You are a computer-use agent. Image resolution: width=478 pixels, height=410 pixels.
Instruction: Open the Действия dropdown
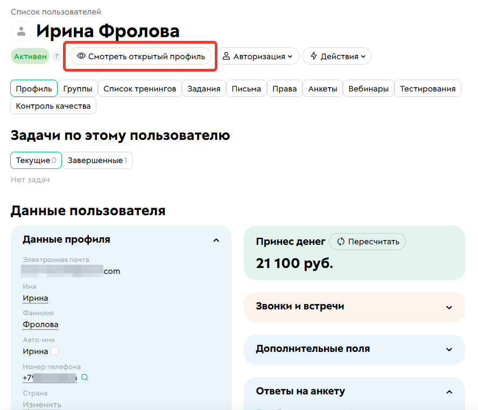pos(336,56)
